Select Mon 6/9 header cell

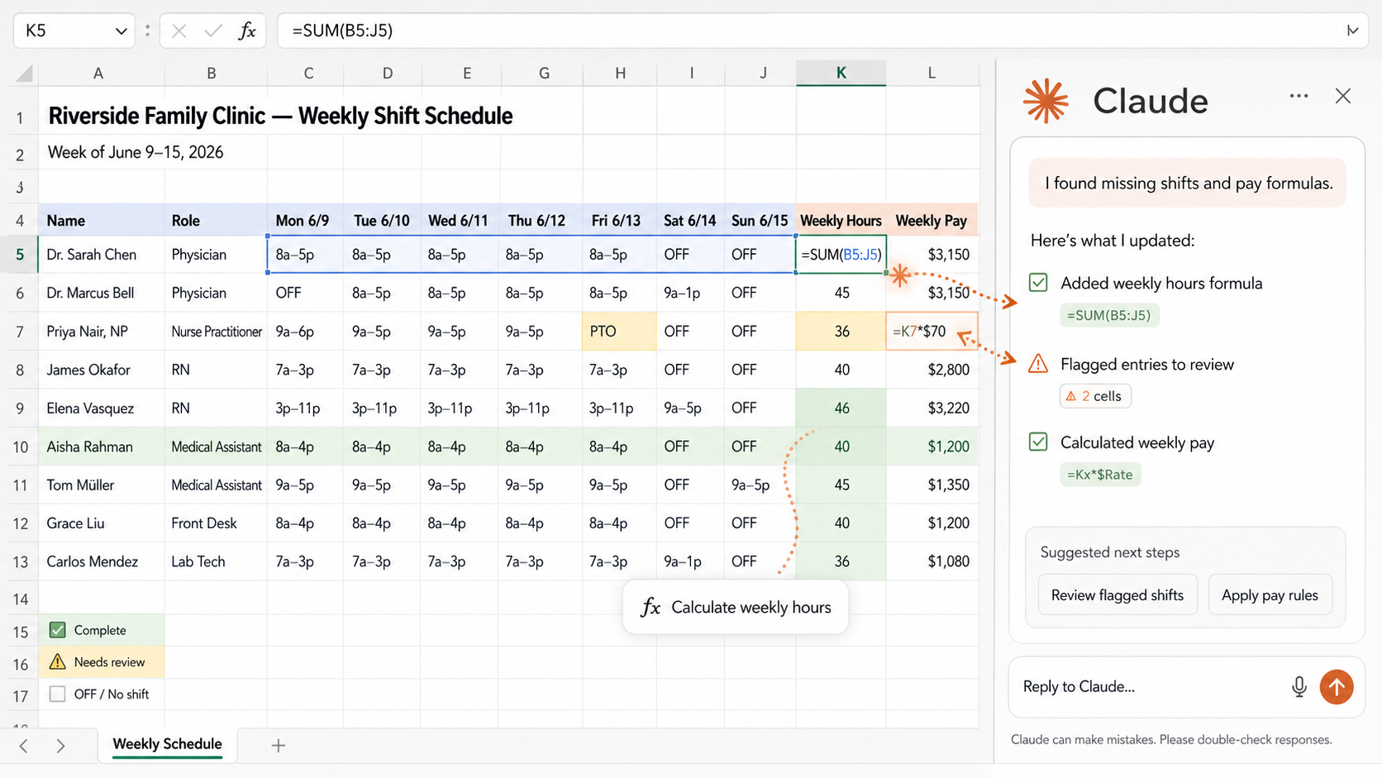pyautogui.click(x=304, y=221)
